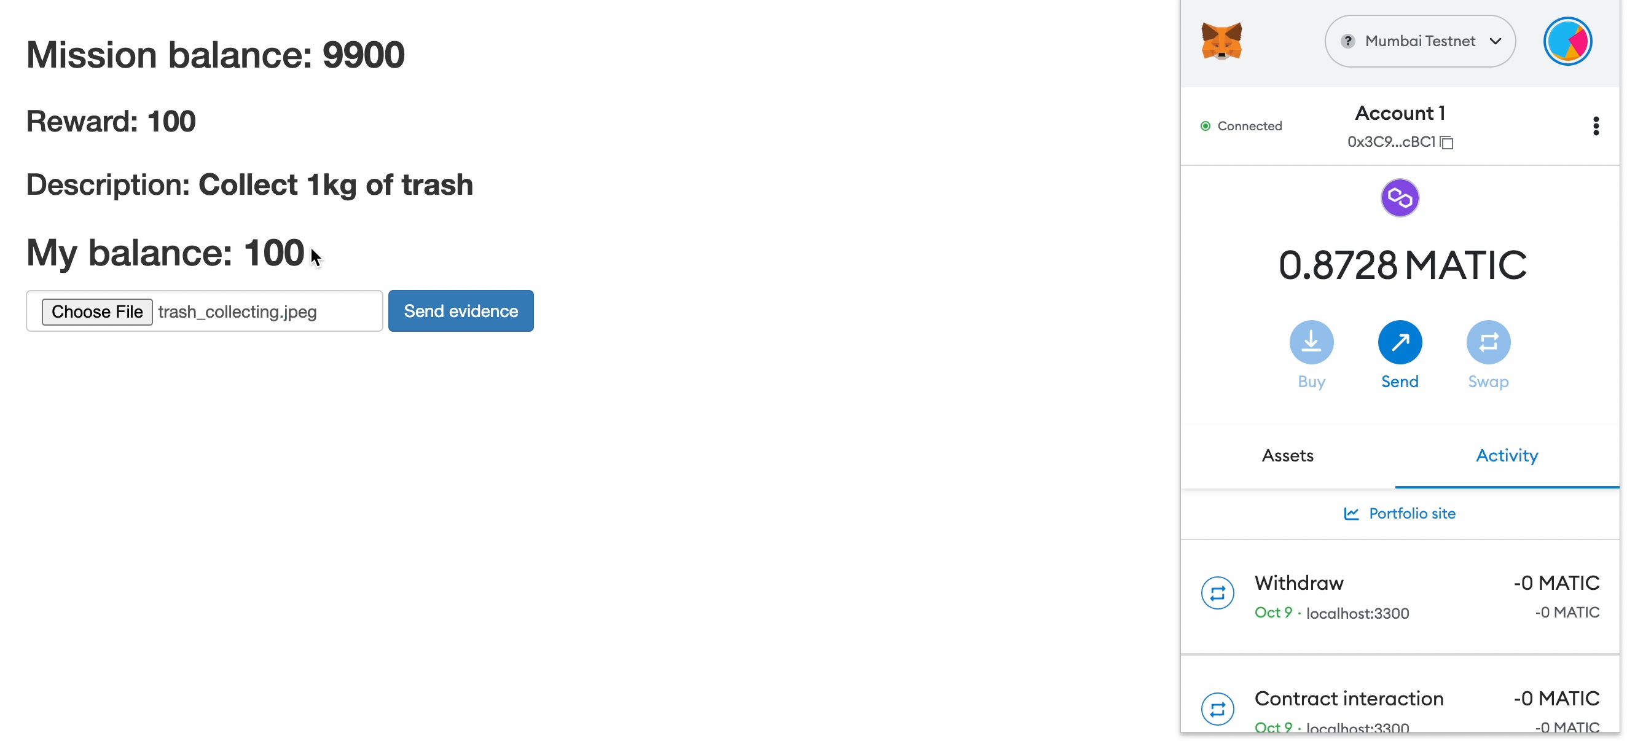Image resolution: width=1627 pixels, height=741 pixels.
Task: Click the Buy icon in MetaMask
Action: tap(1312, 342)
